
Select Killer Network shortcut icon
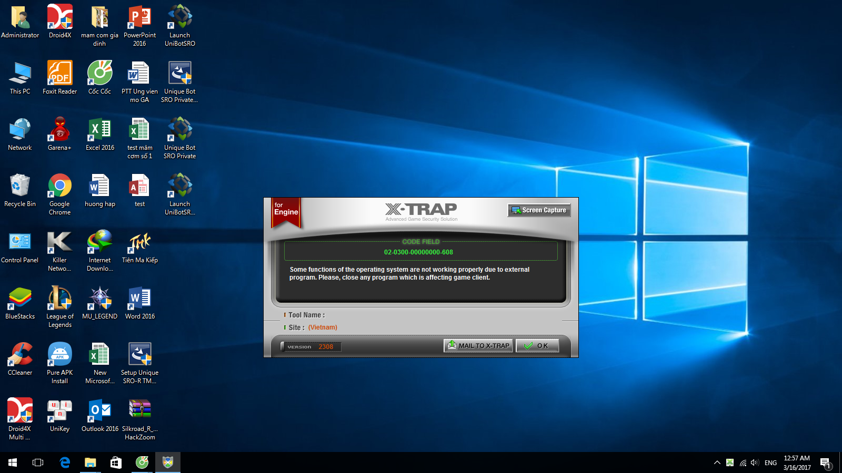tap(60, 251)
